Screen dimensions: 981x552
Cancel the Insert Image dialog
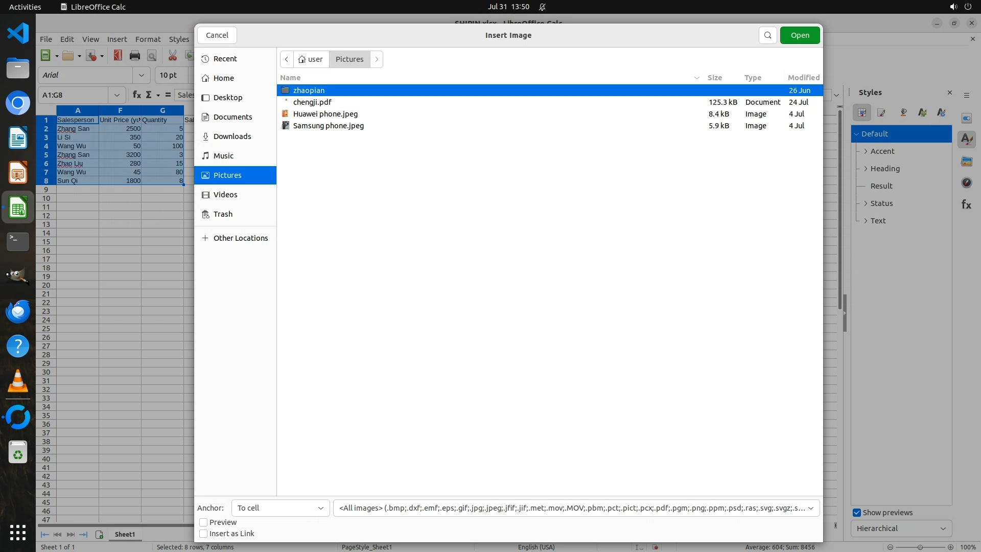tap(217, 35)
